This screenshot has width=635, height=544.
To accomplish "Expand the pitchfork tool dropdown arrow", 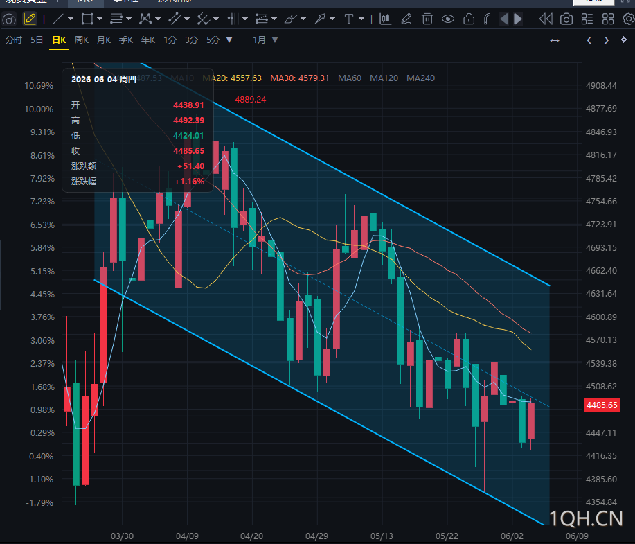I will pos(216,19).
